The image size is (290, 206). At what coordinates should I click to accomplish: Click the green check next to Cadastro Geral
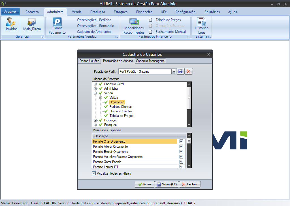(x=101, y=84)
